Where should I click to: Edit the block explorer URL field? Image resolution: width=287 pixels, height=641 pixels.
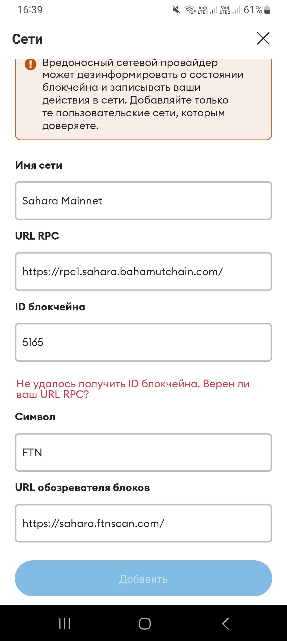click(143, 523)
